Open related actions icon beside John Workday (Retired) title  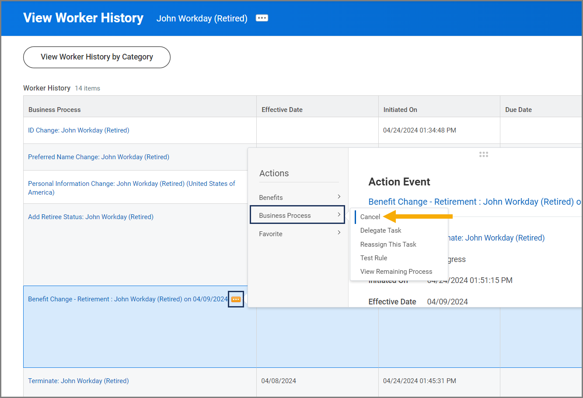[262, 18]
